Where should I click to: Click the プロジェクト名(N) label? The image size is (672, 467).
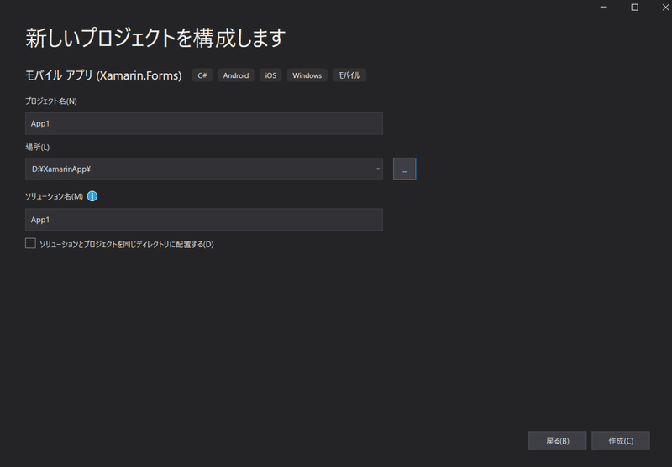tap(51, 101)
